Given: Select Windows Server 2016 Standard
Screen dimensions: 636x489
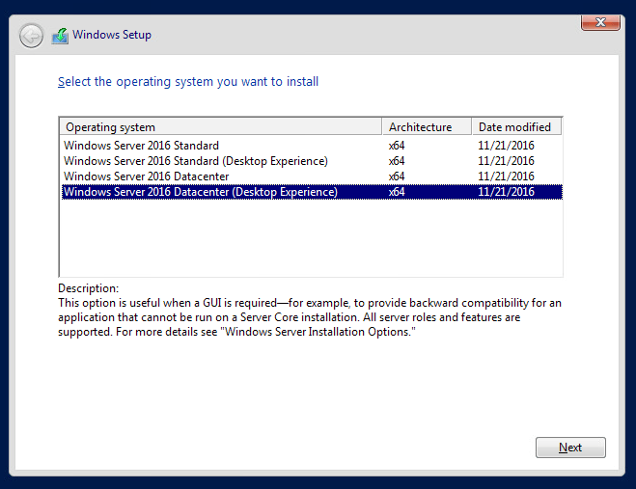Looking at the screenshot, I should coord(141,146).
